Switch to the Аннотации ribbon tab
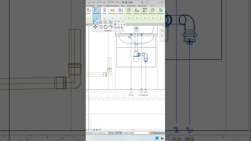This screenshot has width=251, height=141. [x=91, y=6]
